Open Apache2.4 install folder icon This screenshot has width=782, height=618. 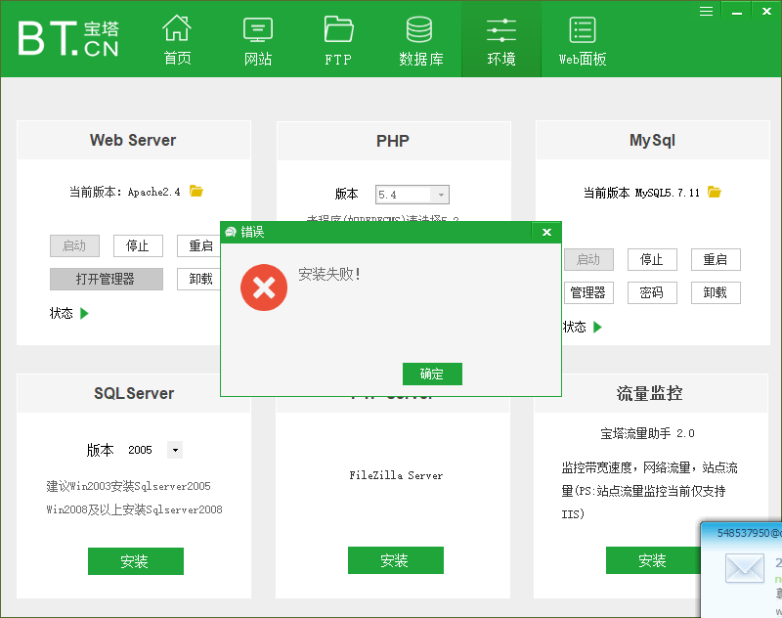[196, 191]
